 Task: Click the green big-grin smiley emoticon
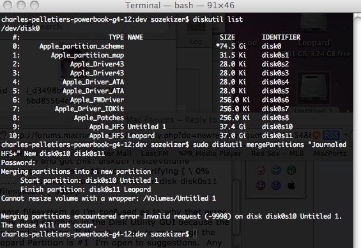tap(291, 170)
